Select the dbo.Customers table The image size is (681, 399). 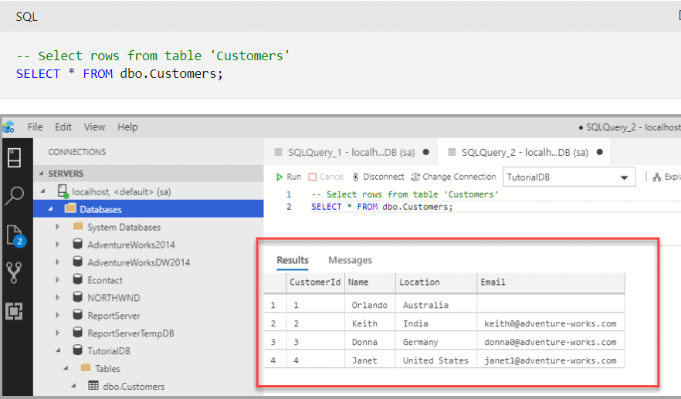[x=133, y=386]
